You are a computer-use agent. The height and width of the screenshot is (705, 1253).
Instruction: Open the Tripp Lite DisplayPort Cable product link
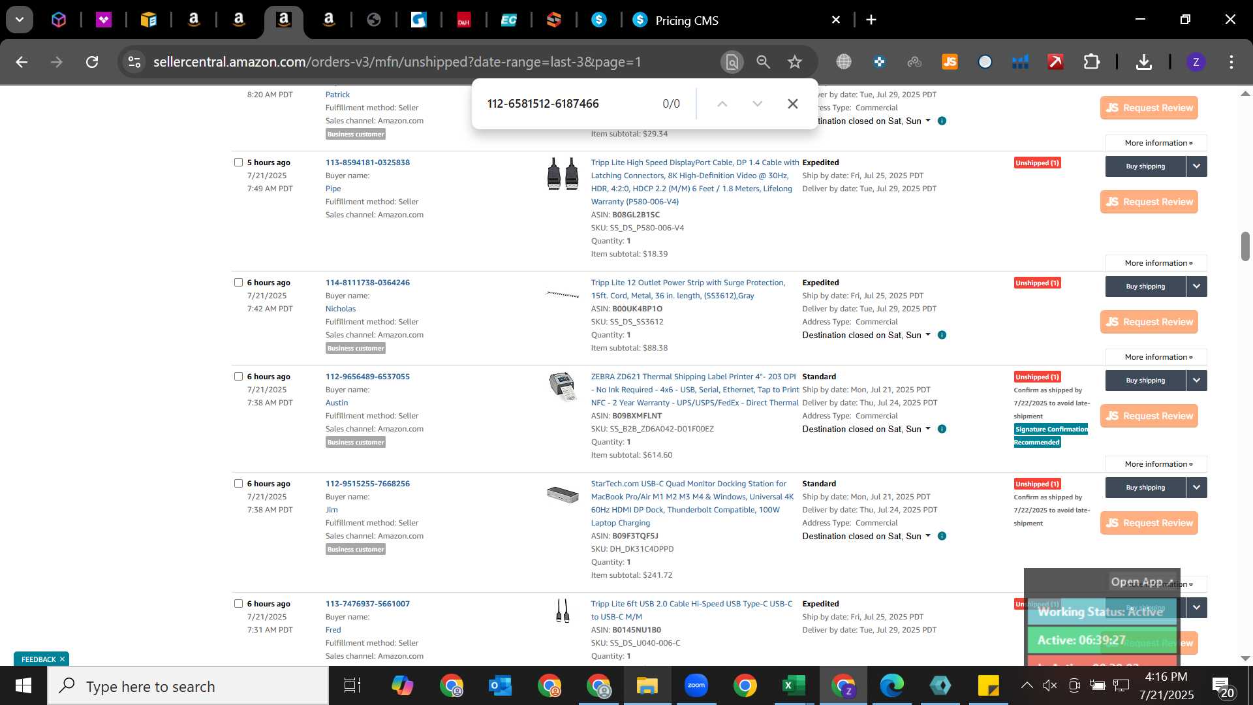point(694,182)
